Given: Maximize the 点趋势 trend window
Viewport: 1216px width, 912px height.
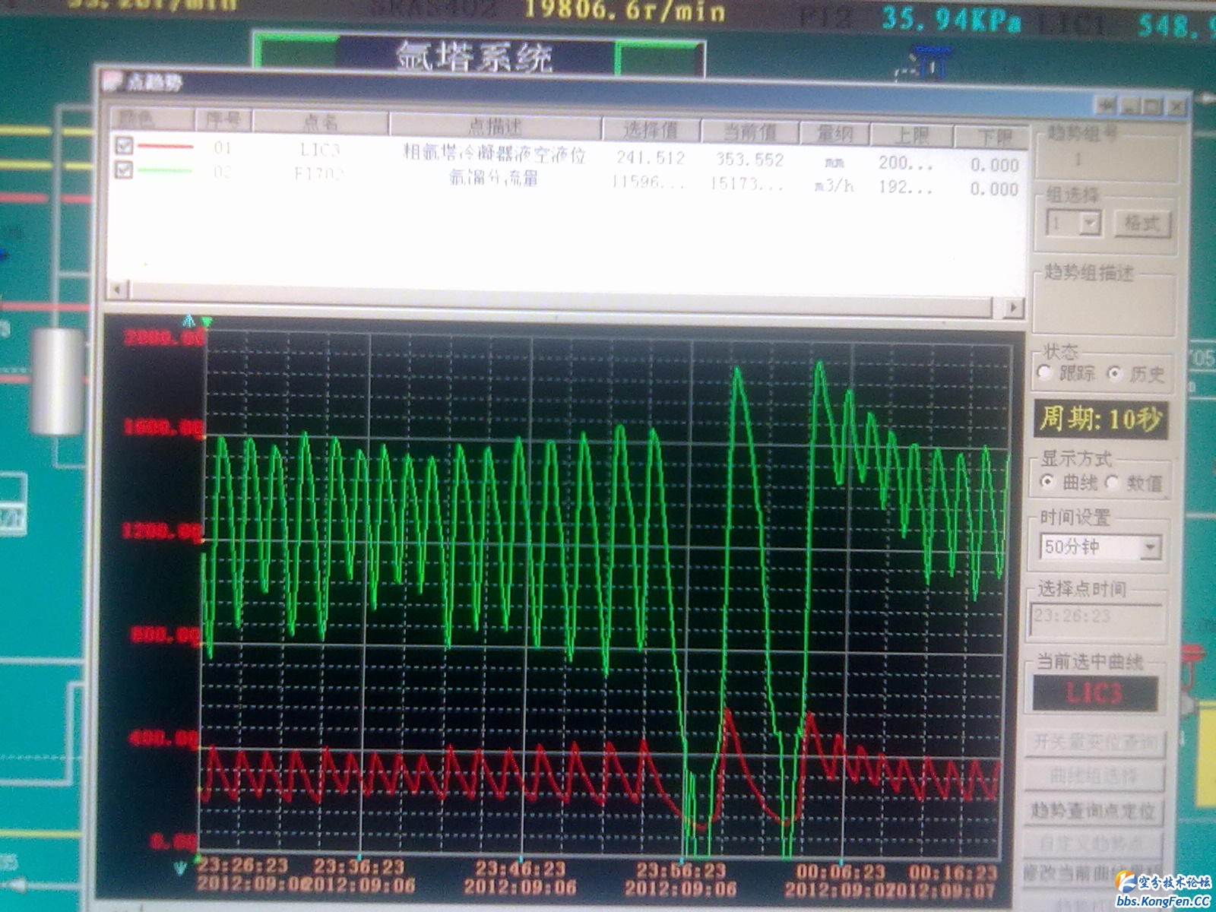Looking at the screenshot, I should 1152,106.
